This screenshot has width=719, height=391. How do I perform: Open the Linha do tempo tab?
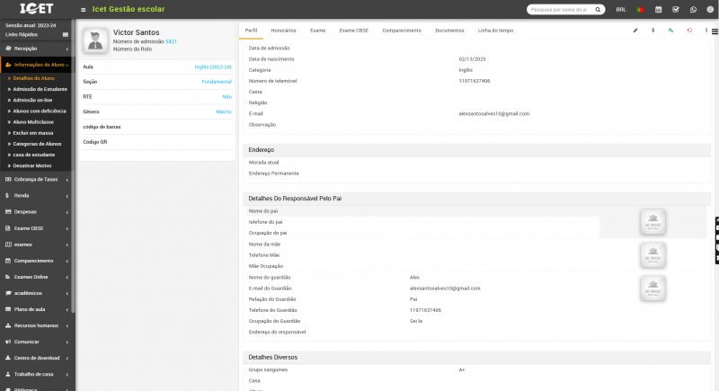click(495, 30)
